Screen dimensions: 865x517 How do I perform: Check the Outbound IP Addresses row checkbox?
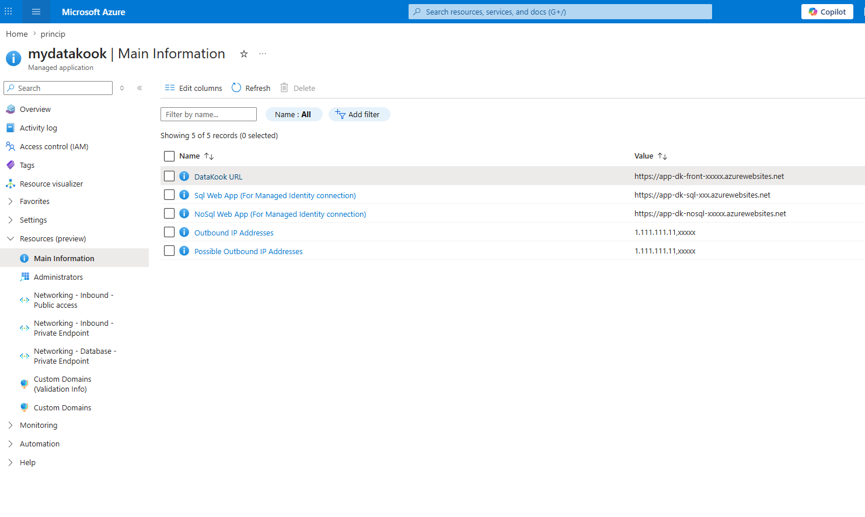point(169,232)
